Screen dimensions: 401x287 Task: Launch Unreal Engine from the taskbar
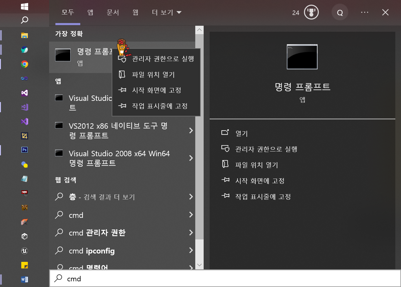coord(25,251)
